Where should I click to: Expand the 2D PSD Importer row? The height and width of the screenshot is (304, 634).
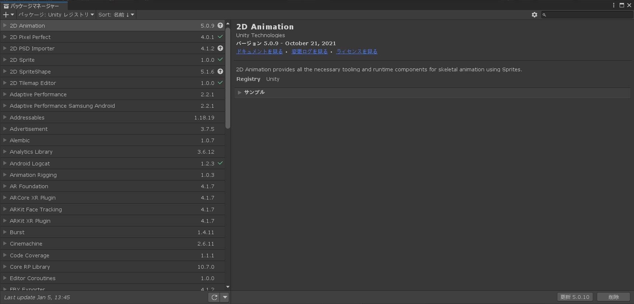(x=5, y=48)
